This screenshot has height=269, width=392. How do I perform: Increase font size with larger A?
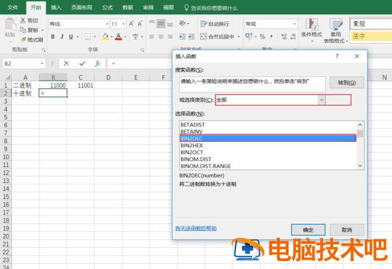pos(131,24)
